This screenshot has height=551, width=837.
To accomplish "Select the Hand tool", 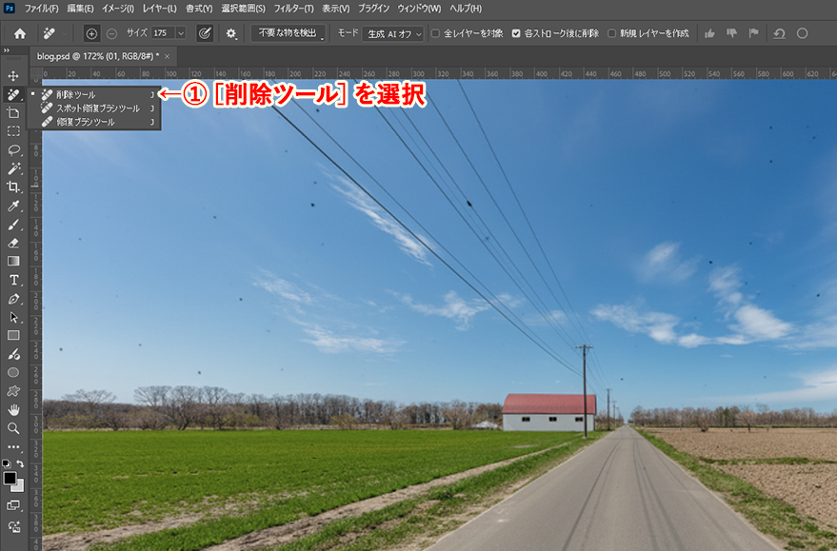I will [13, 409].
